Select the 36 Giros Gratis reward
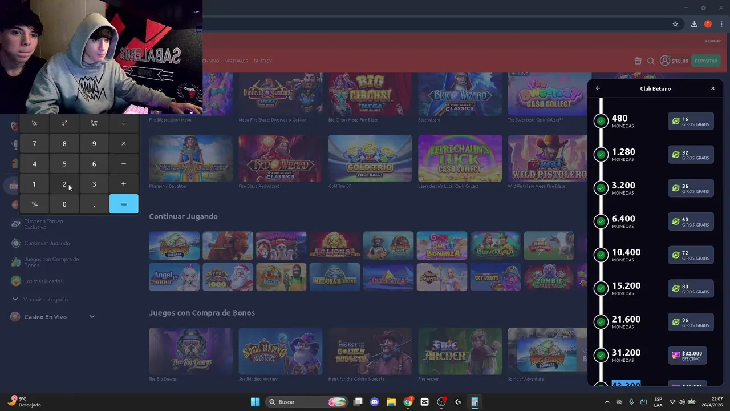The image size is (730, 411). pyautogui.click(x=691, y=188)
